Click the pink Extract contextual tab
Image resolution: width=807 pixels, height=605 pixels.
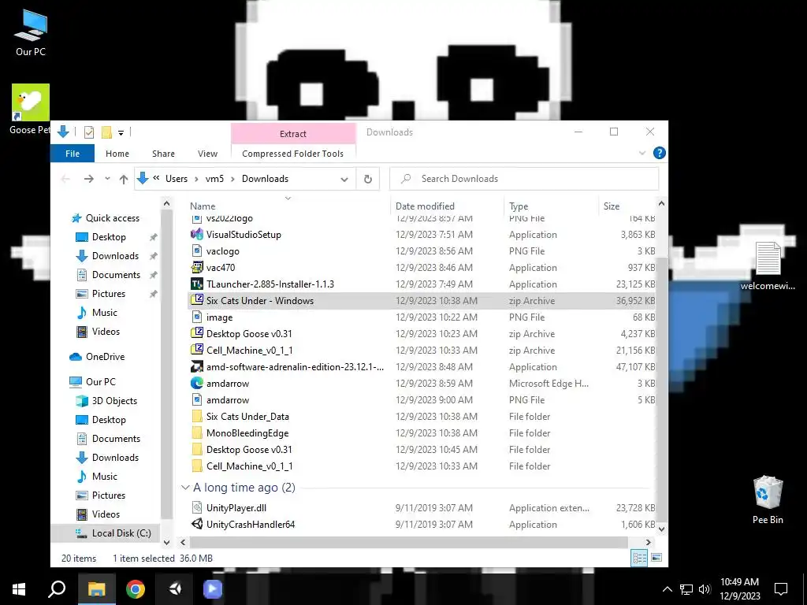pos(293,133)
